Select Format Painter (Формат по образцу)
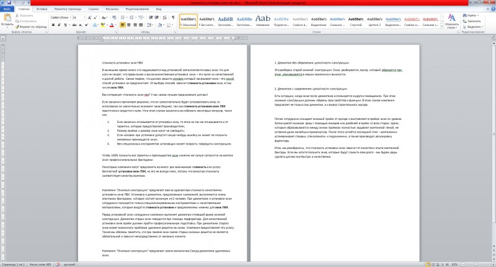496x267 pixels. (x=31, y=27)
